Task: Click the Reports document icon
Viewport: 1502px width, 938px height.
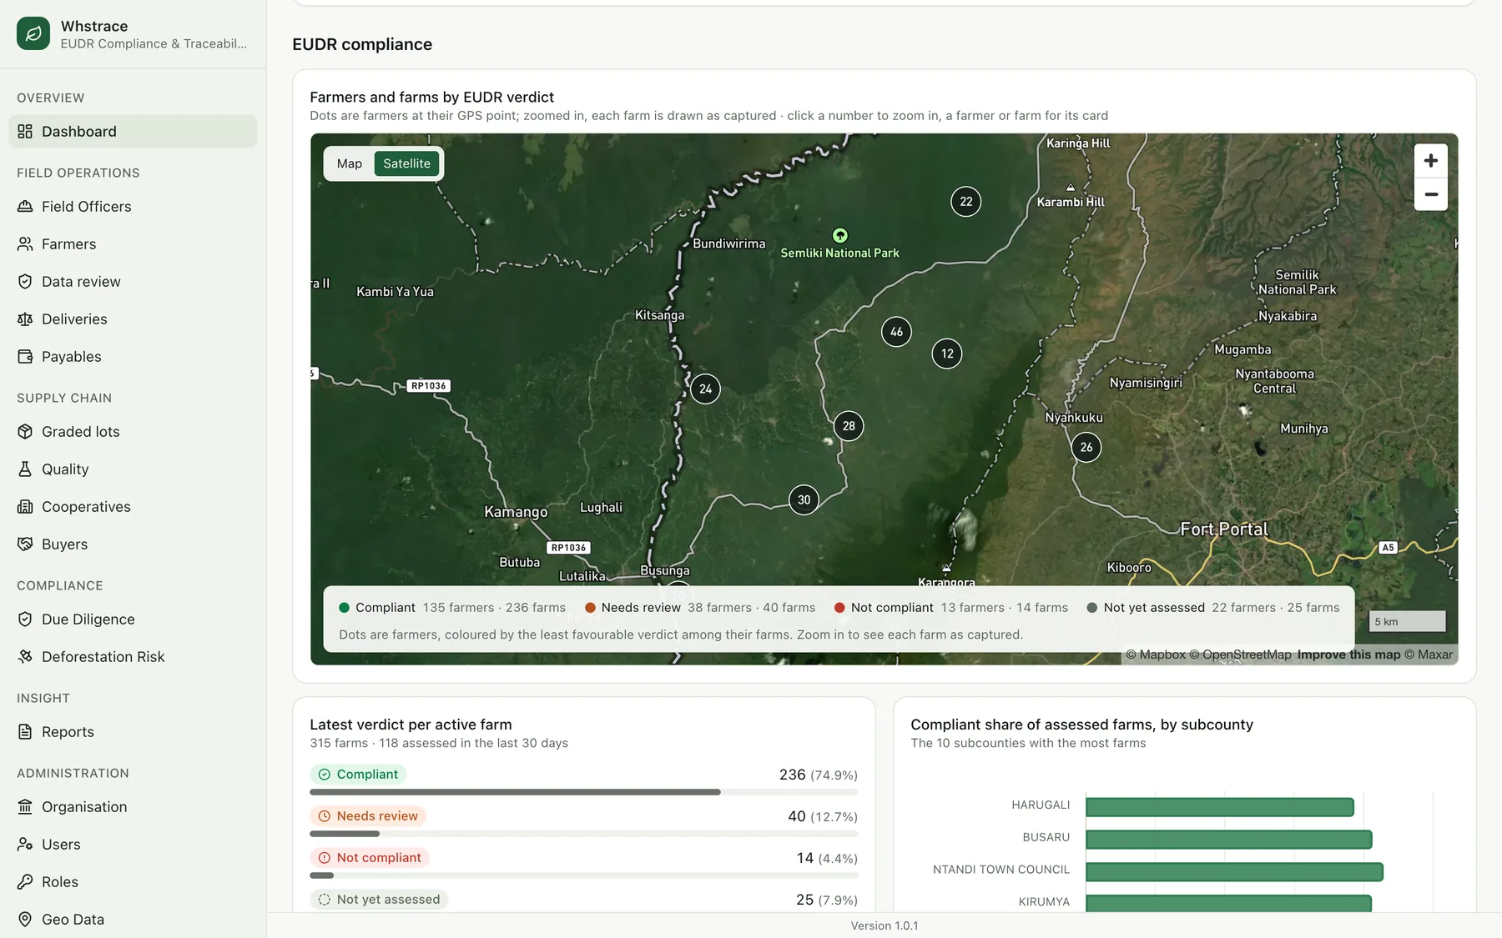Action: point(25,732)
